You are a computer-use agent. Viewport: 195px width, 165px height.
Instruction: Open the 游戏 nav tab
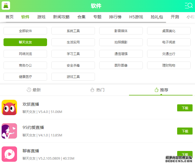41,17
